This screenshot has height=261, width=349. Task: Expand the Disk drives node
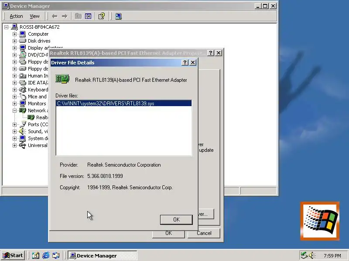point(14,41)
